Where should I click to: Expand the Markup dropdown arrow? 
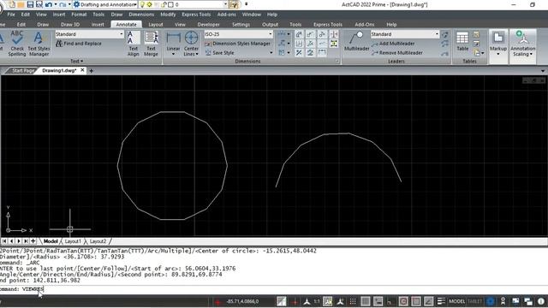pos(498,54)
